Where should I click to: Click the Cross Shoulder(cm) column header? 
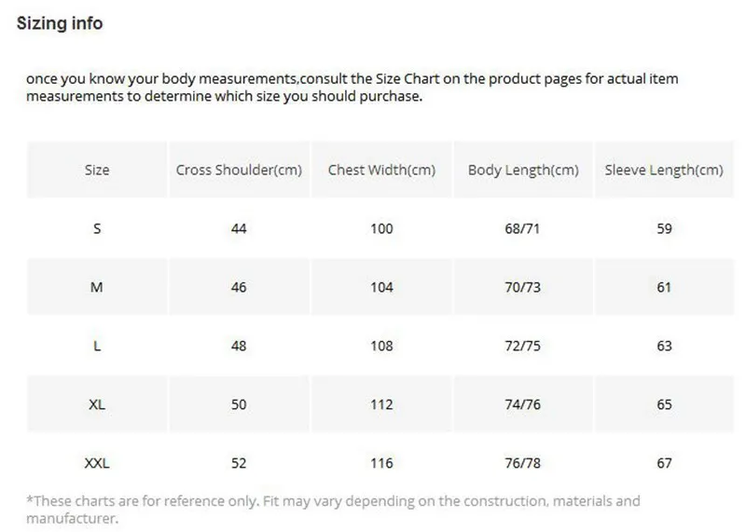[239, 170]
